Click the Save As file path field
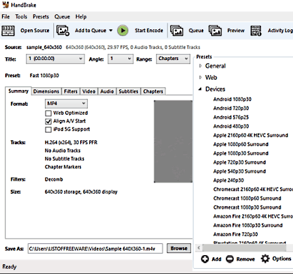 [95, 249]
